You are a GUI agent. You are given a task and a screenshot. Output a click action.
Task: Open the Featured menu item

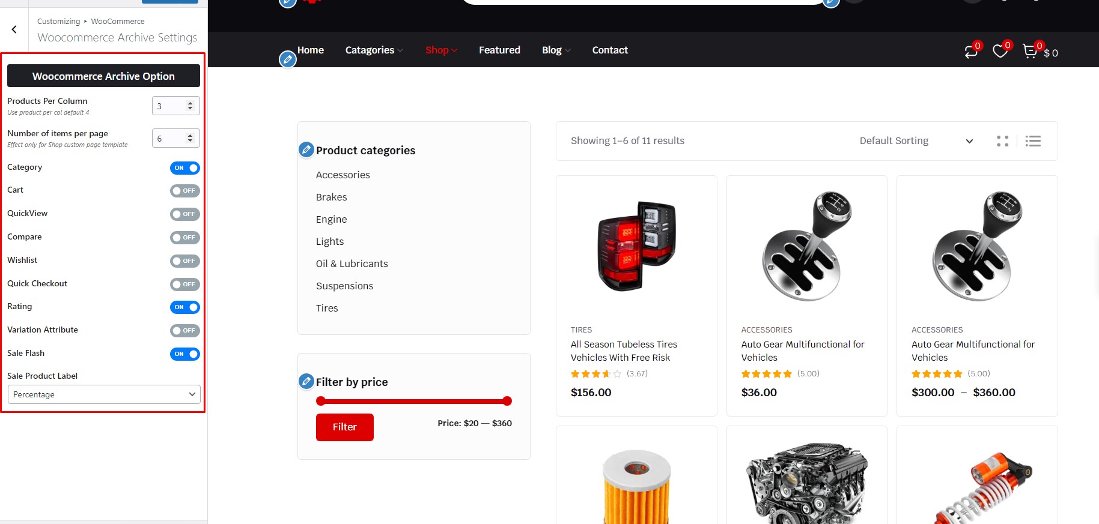[x=499, y=50]
